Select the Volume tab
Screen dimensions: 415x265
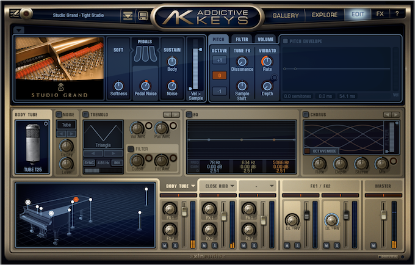coord(265,39)
